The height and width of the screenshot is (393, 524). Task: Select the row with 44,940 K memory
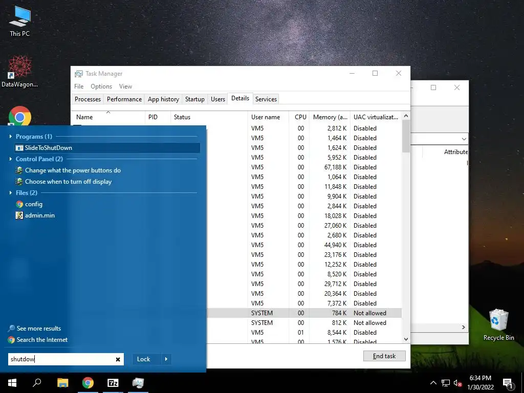click(x=304, y=245)
